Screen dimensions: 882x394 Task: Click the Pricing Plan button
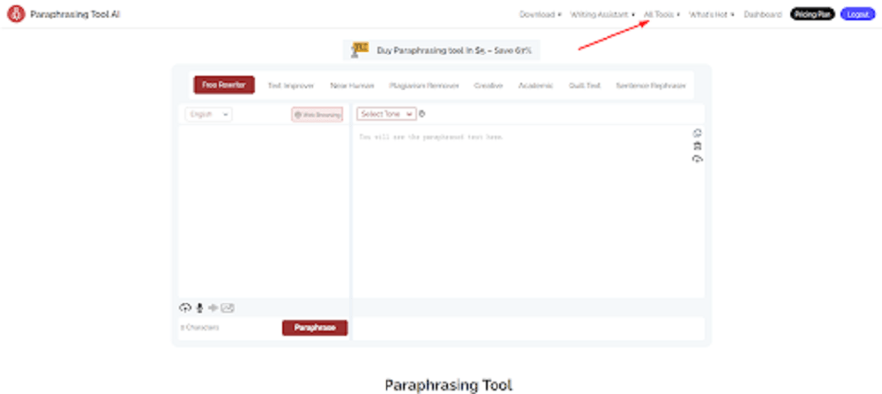point(811,14)
